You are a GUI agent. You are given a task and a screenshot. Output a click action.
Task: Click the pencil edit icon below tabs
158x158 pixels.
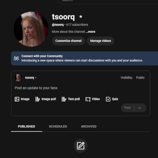[81, 146]
